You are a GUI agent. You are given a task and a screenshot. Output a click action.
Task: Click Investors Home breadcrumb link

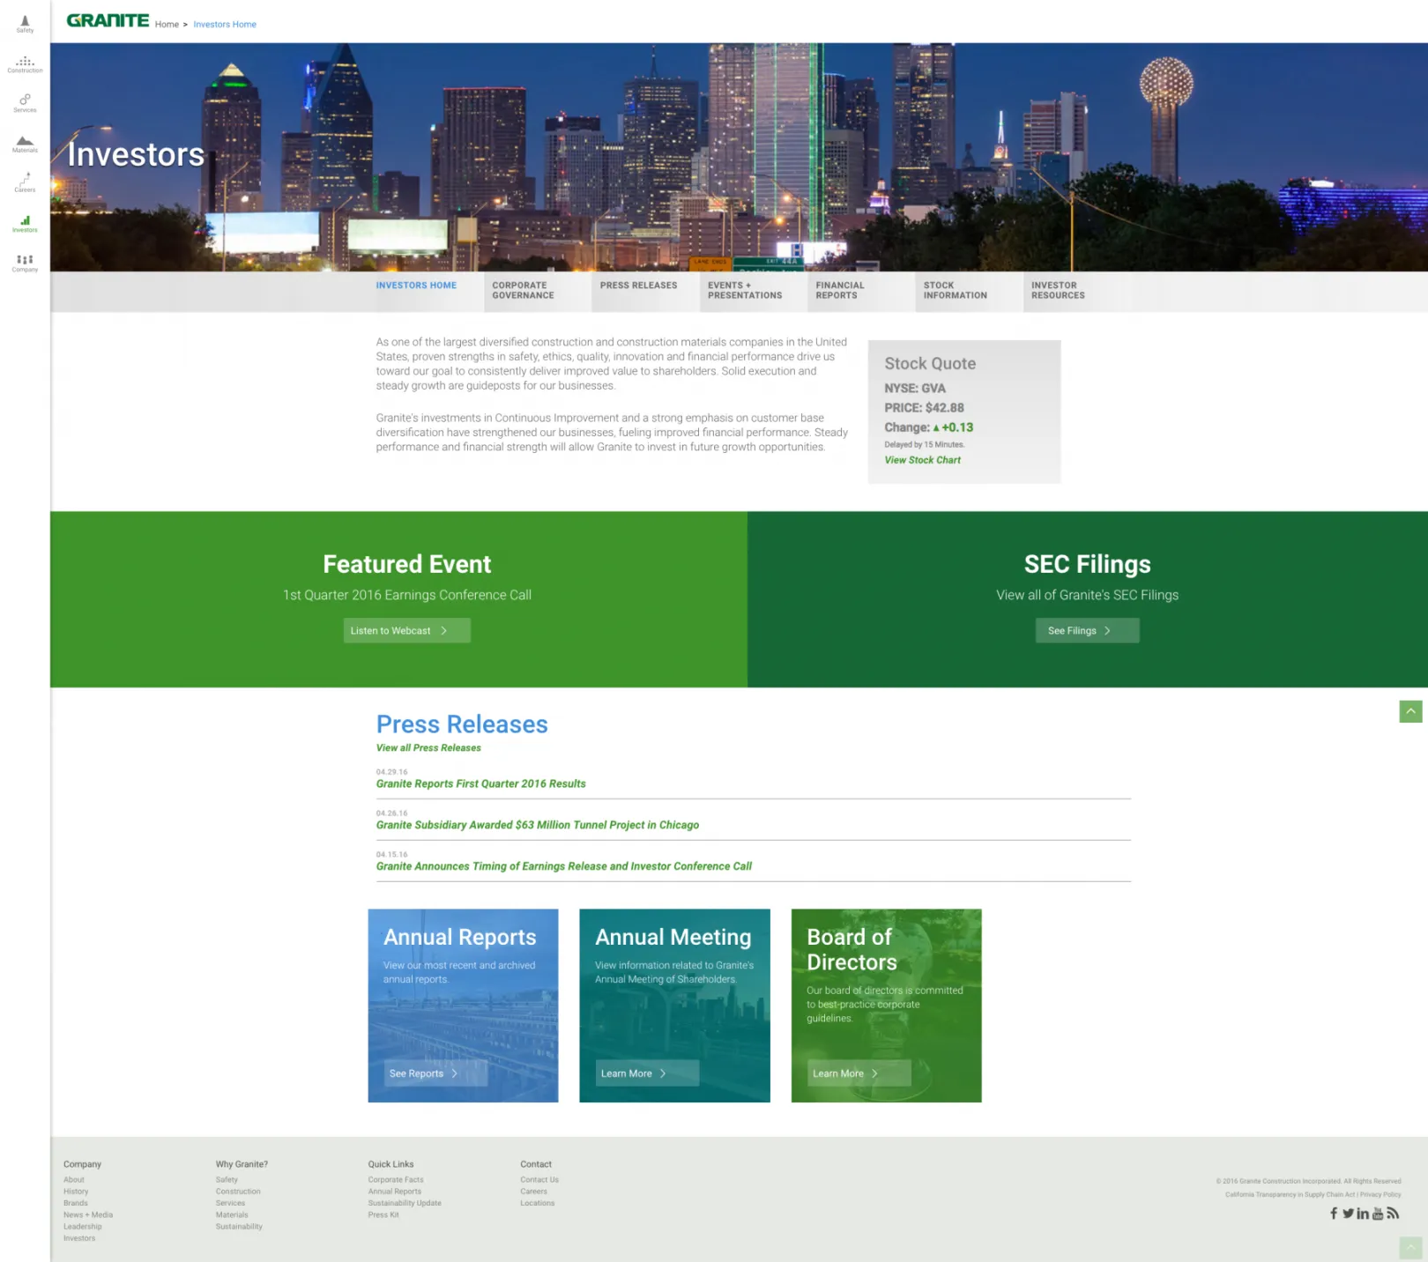(225, 25)
